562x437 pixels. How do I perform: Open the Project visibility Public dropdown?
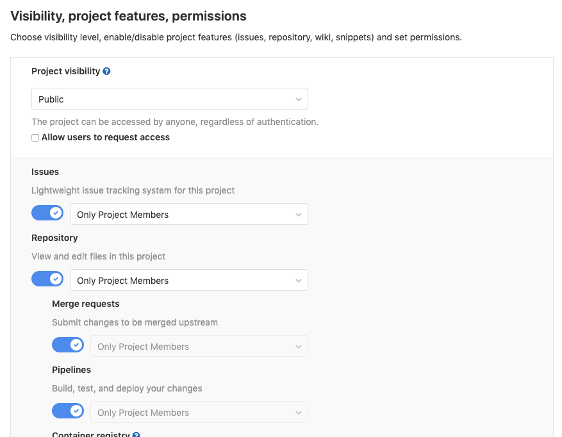click(170, 99)
